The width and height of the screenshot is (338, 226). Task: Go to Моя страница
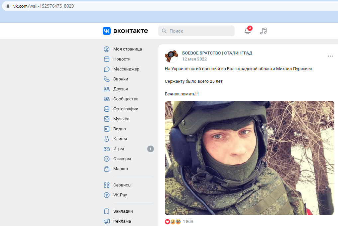(x=128, y=49)
